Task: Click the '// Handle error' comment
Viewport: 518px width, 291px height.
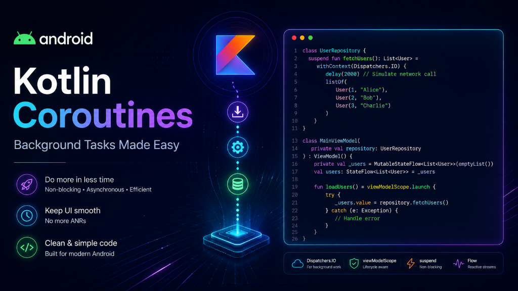Action: (358, 218)
